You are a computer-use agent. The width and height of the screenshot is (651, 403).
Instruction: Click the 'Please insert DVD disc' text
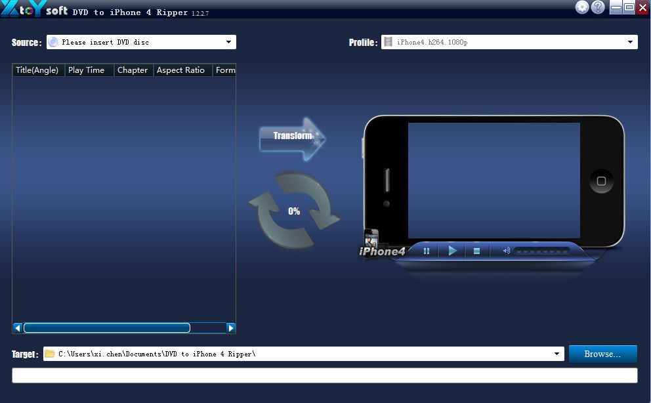point(106,42)
